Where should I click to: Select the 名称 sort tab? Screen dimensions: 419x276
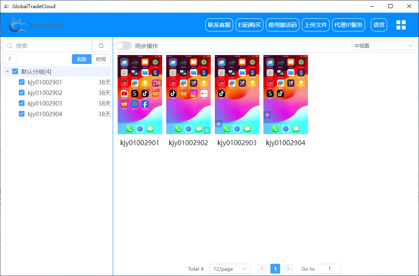point(82,59)
